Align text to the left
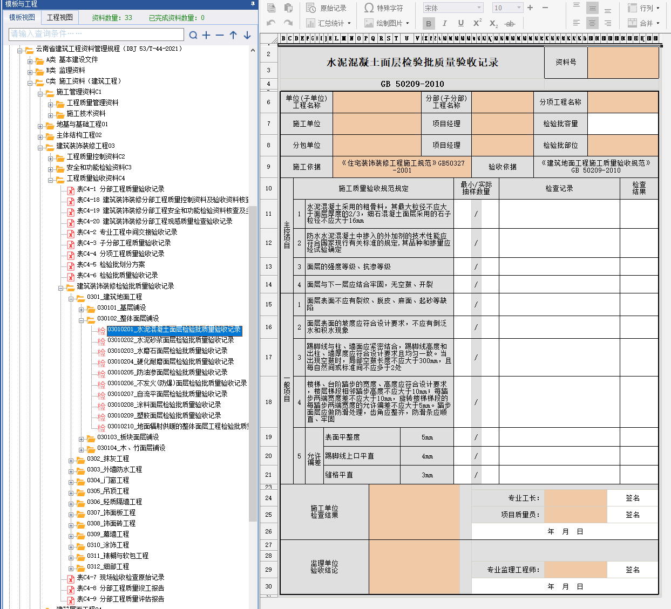 click(x=577, y=23)
